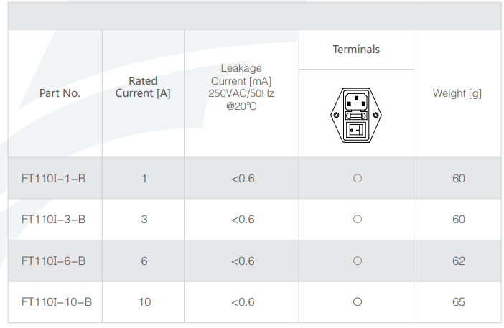Image resolution: width=504 pixels, height=328 pixels.
Task: Click the Rated Current [A] header
Action: tap(143, 87)
